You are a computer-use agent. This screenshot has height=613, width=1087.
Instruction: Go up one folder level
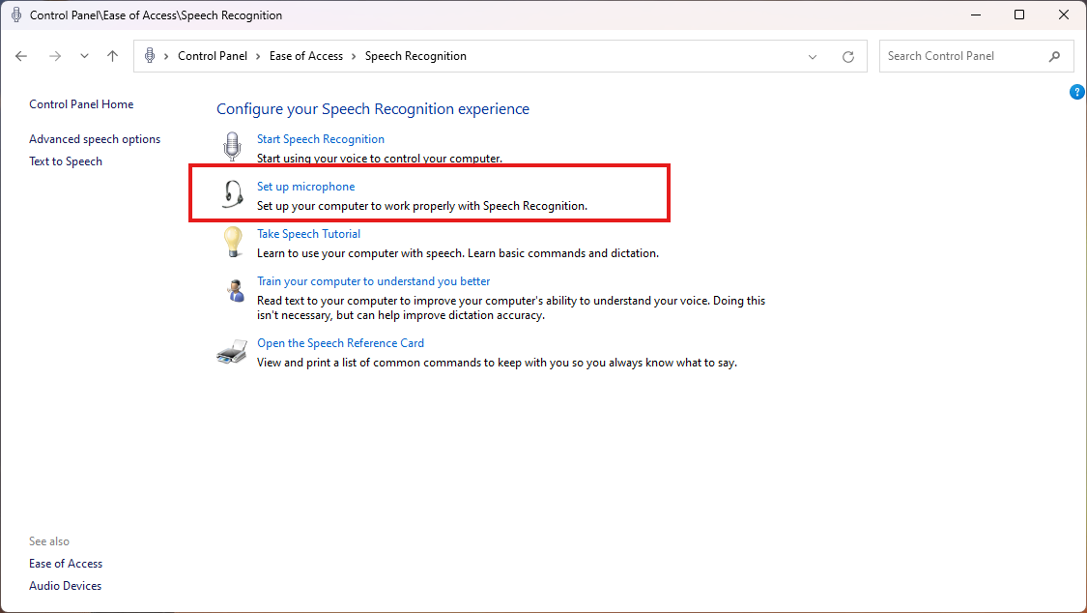click(113, 56)
